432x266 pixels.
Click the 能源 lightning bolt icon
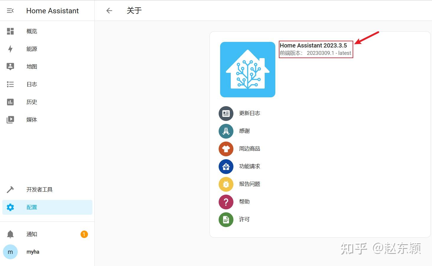10,49
